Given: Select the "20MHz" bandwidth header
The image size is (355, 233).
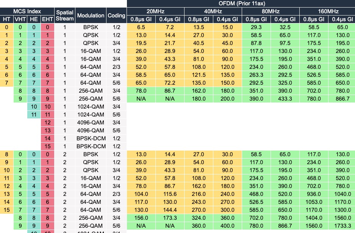Looking at the screenshot, I should 156,11.
